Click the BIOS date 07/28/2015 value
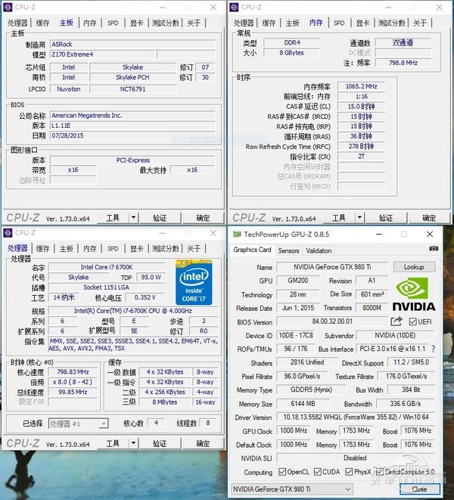The image size is (454, 500). tap(132, 136)
